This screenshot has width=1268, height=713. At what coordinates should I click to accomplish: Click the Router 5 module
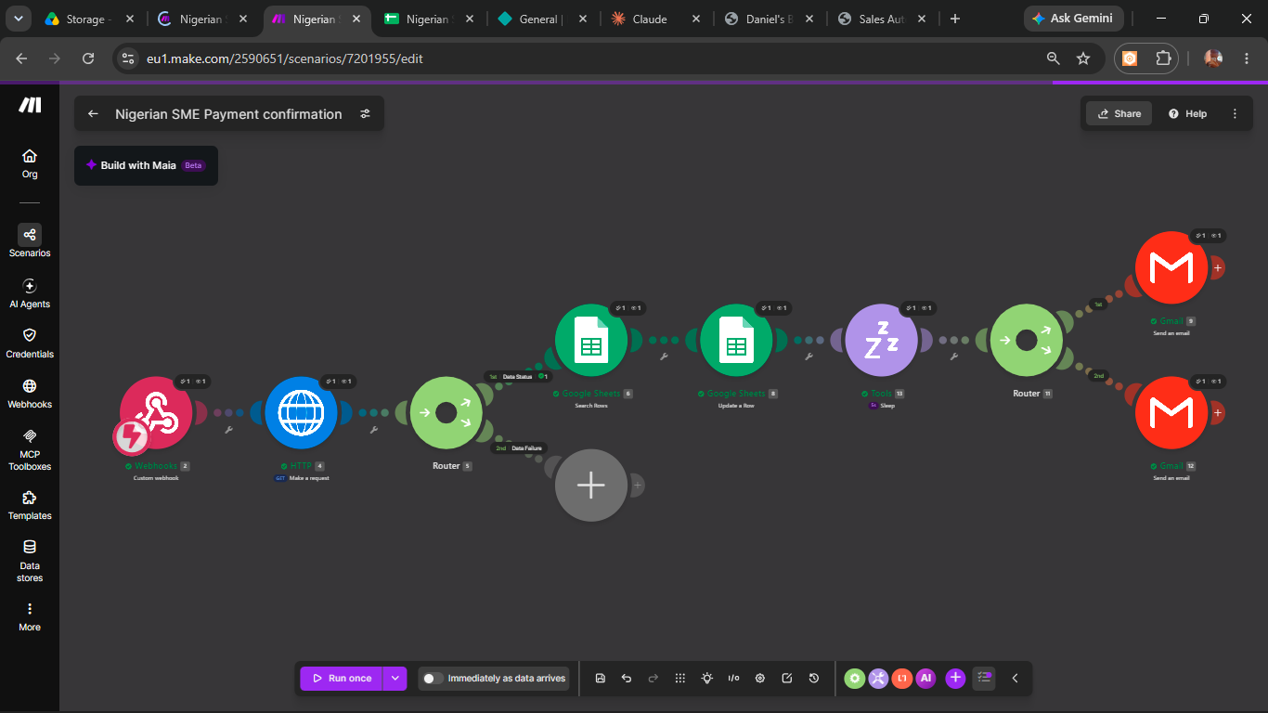pyautogui.click(x=446, y=413)
